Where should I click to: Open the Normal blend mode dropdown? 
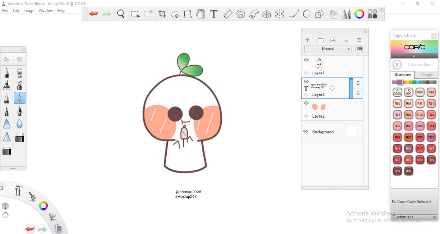tap(328, 49)
